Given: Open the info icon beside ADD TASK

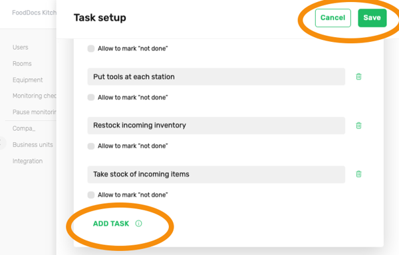Looking at the screenshot, I should [138, 224].
